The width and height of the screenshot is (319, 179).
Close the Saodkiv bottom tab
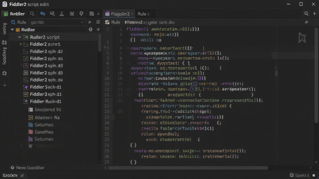tap(22, 176)
